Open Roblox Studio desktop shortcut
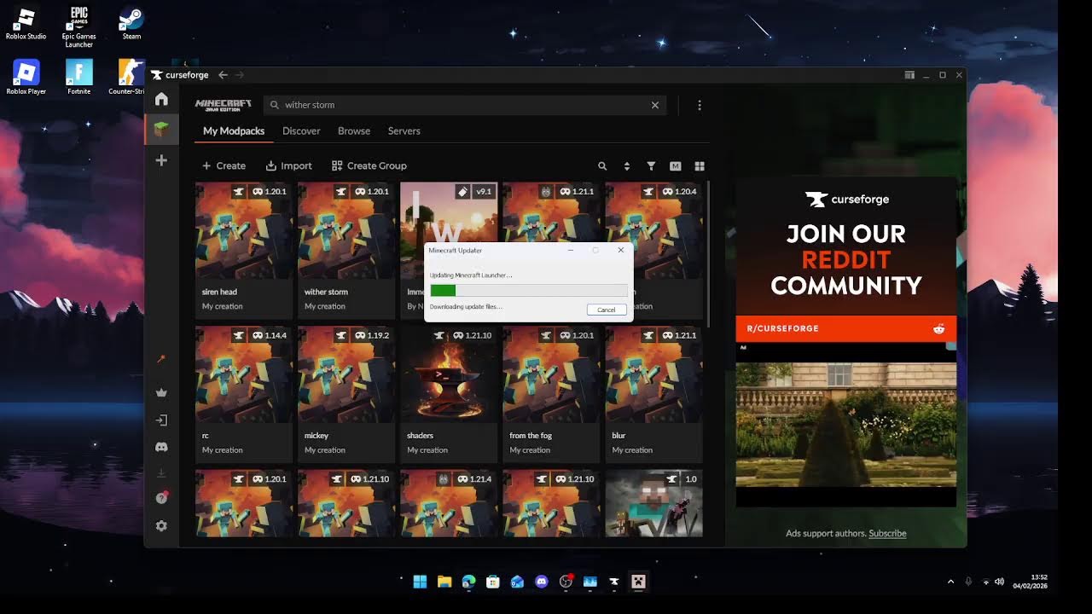This screenshot has width=1092, height=614. (x=26, y=24)
